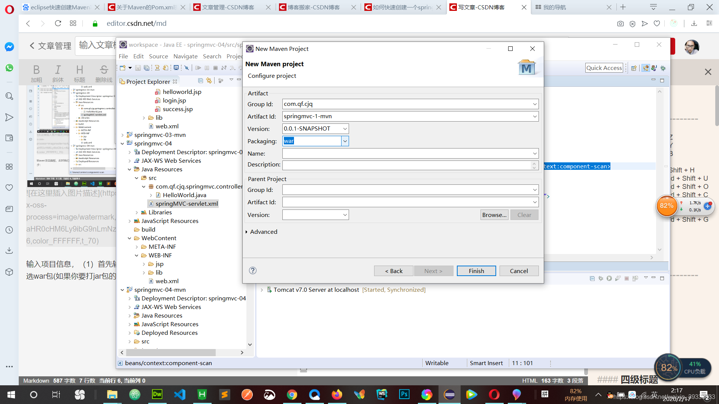Open Opera Messenger sidebar icon
This screenshot has height=404, width=719.
point(9,47)
